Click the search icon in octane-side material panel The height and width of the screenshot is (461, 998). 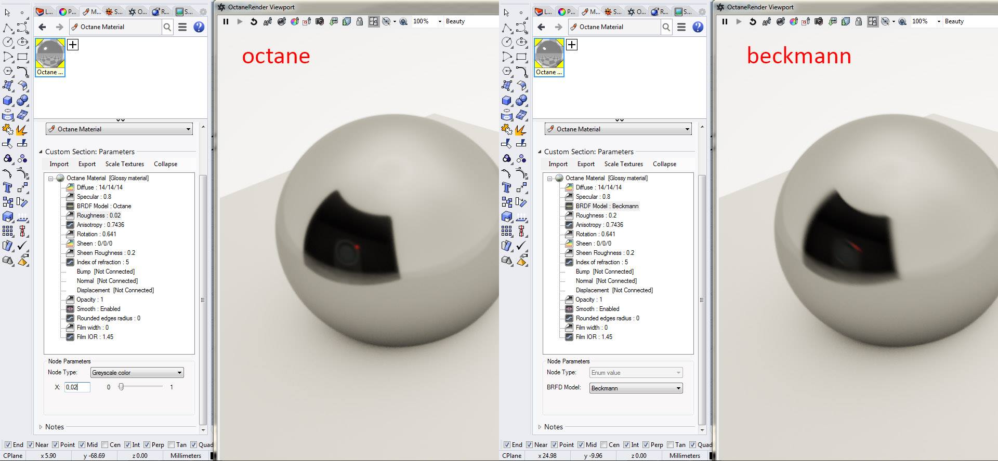[x=167, y=27]
